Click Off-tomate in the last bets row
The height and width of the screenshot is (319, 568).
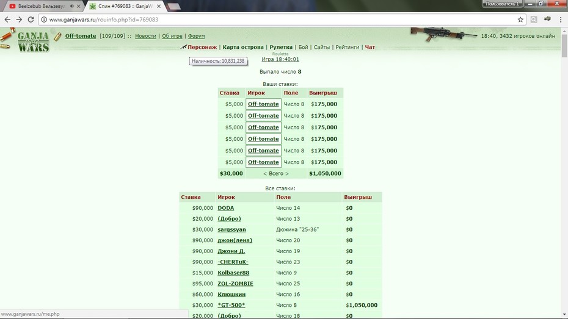263,162
